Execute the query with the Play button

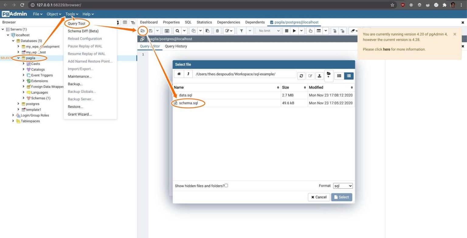294,31
